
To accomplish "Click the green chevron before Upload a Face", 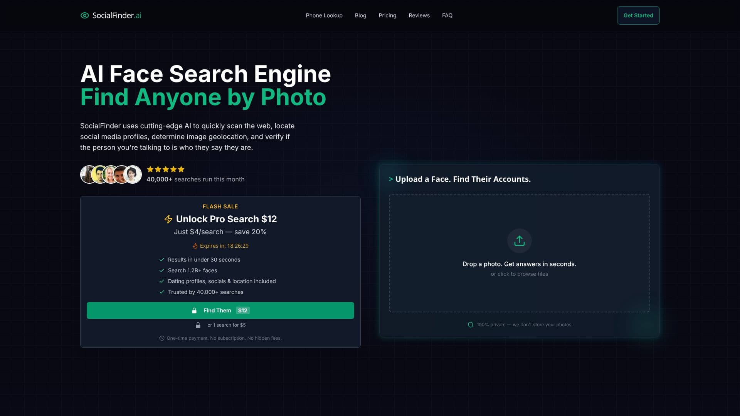I will (x=391, y=179).
